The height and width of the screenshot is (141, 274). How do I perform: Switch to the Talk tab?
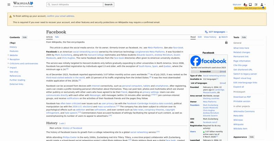point(57,37)
